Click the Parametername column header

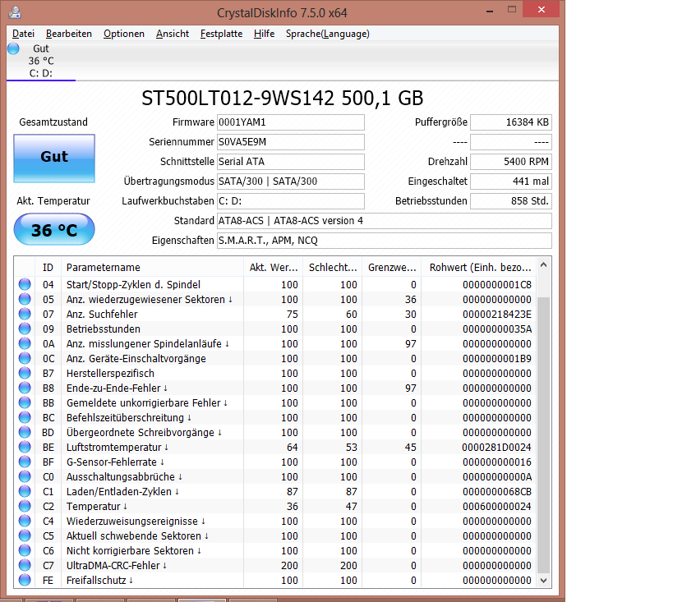coord(152,267)
